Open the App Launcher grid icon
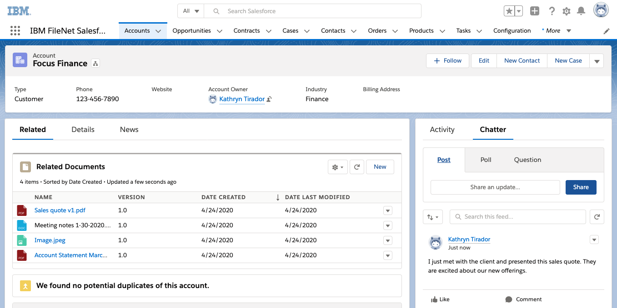Image resolution: width=617 pixels, height=308 pixels. point(15,31)
